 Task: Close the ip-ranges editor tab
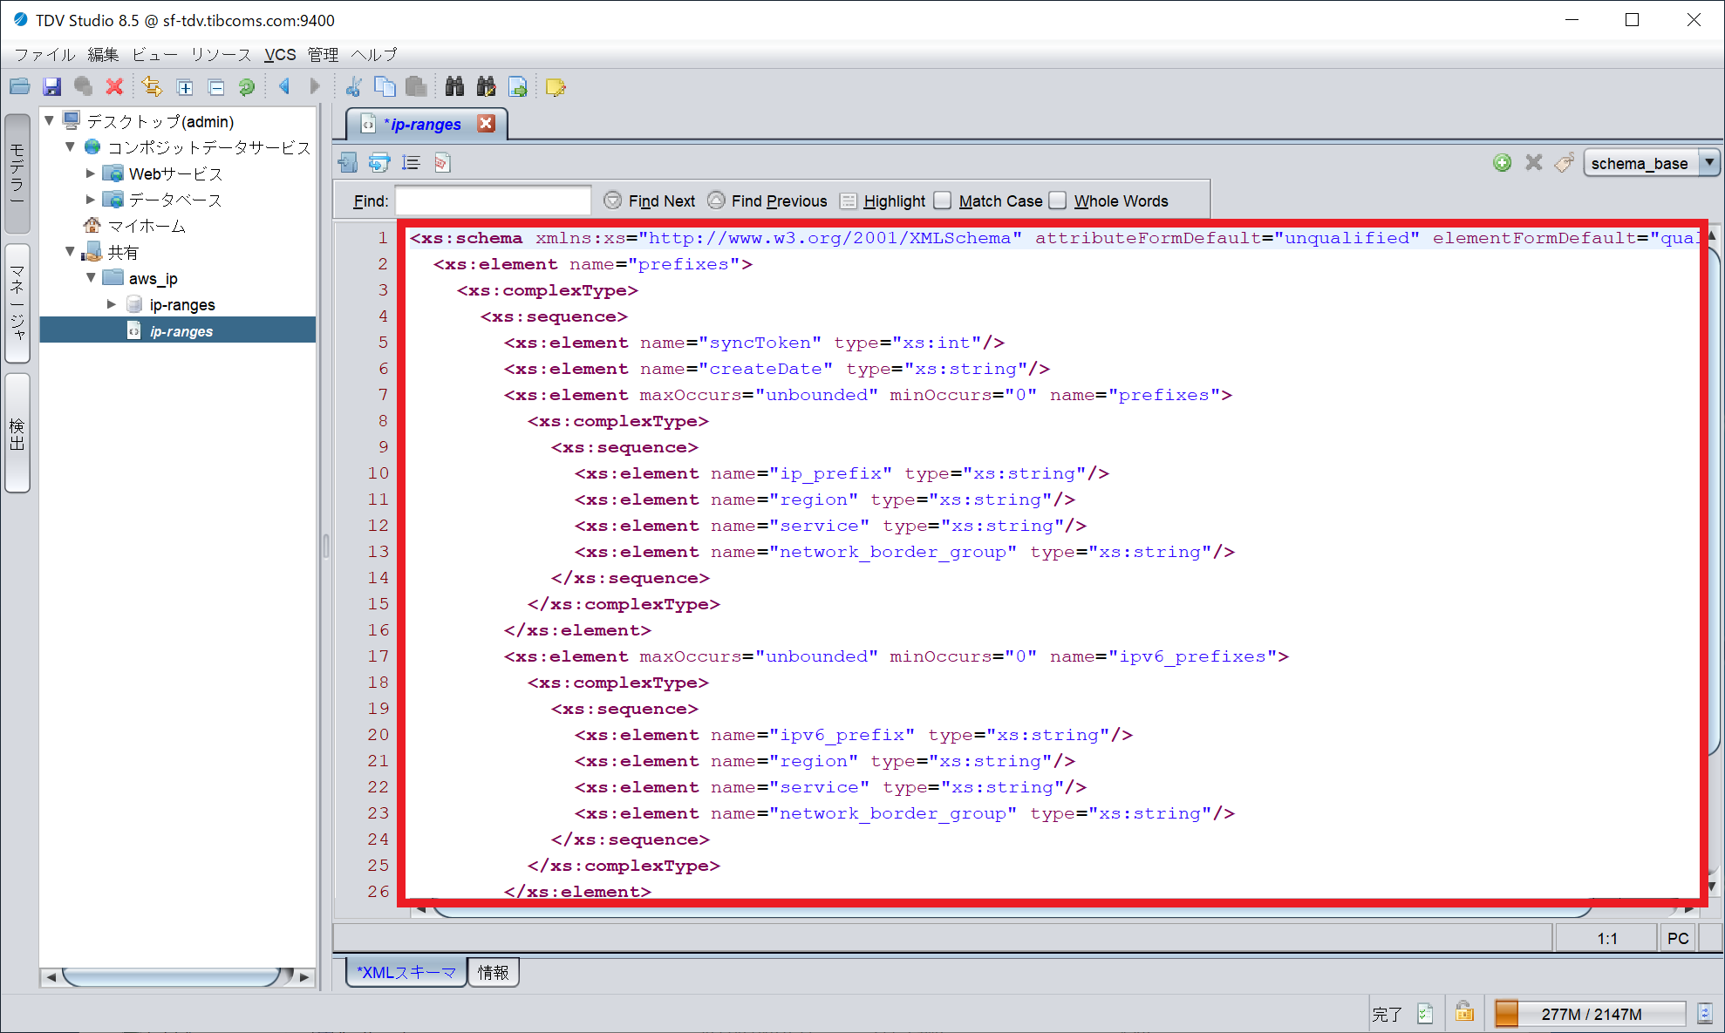click(x=487, y=124)
